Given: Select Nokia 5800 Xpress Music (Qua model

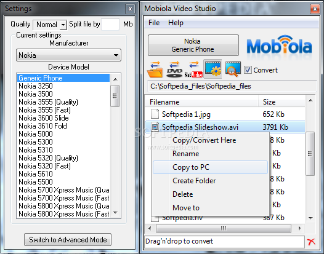Looking at the screenshot, I should [x=63, y=206].
